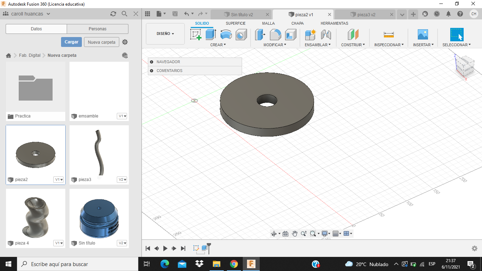This screenshot has height=271, width=482.
Task: Click the Offset Plane icon above Construir
Action: (x=353, y=35)
